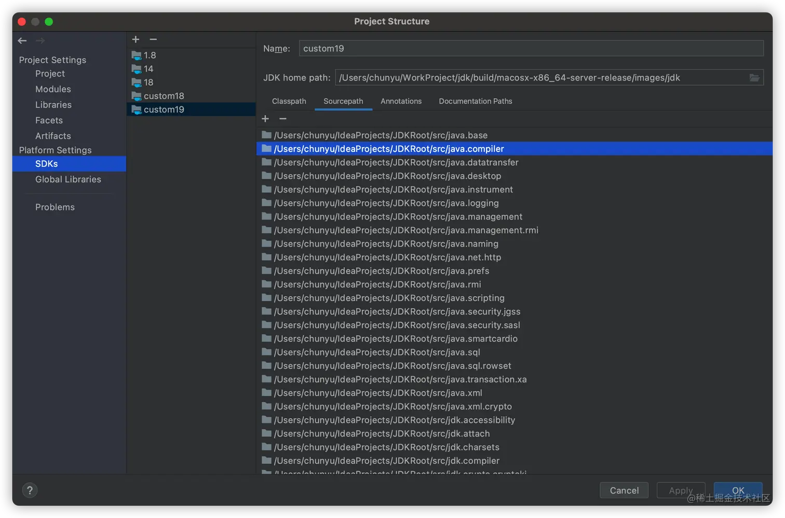Image resolution: width=785 pixels, height=518 pixels.
Task: Click add sourcepath plus icon
Action: tap(265, 119)
